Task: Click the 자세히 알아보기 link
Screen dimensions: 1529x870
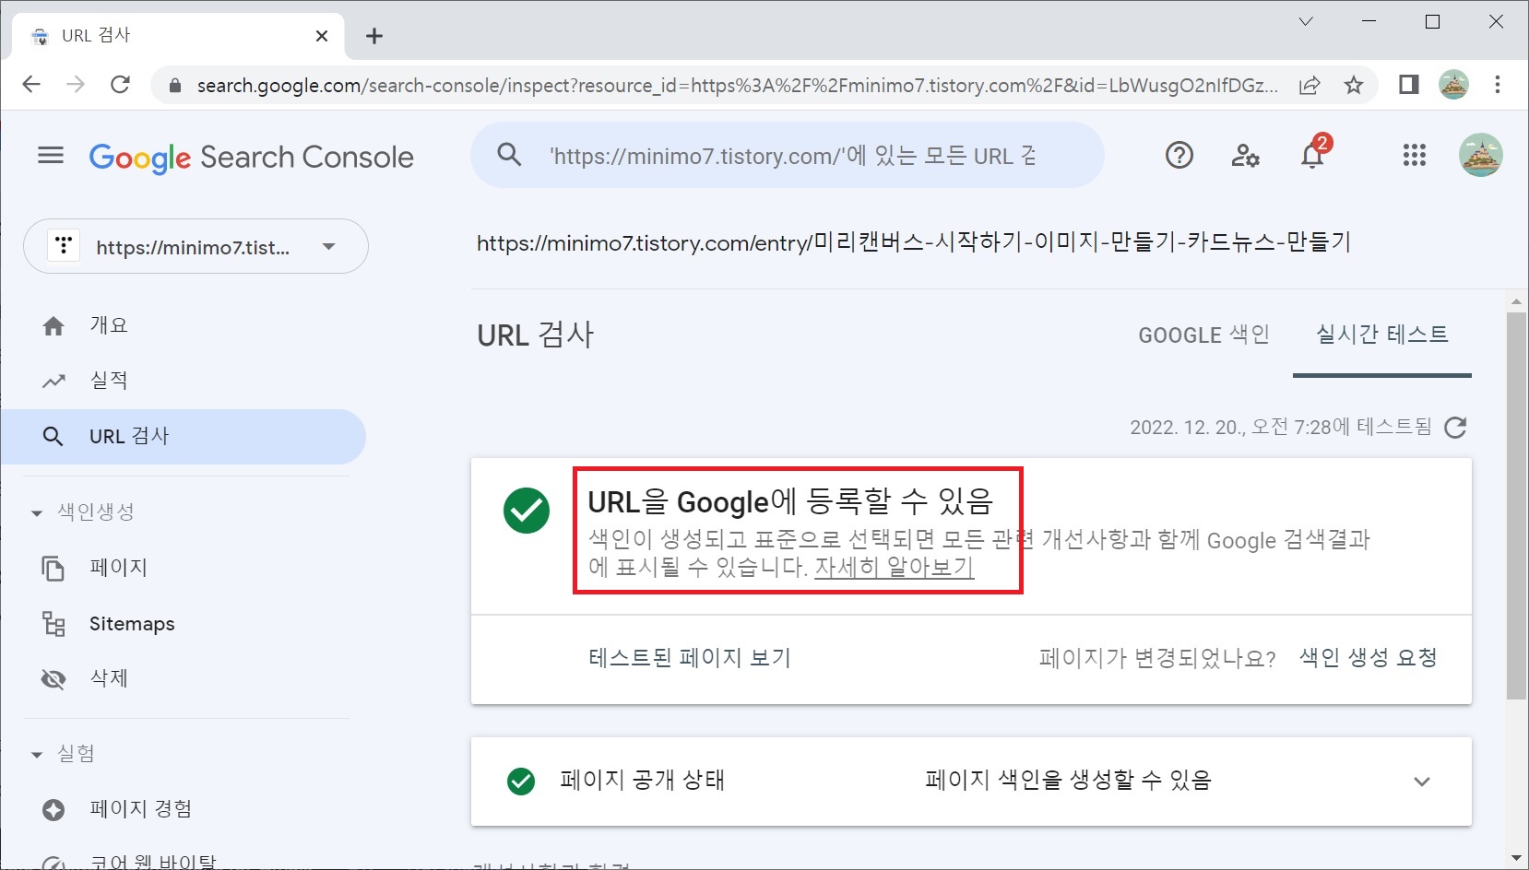Action: point(894,567)
